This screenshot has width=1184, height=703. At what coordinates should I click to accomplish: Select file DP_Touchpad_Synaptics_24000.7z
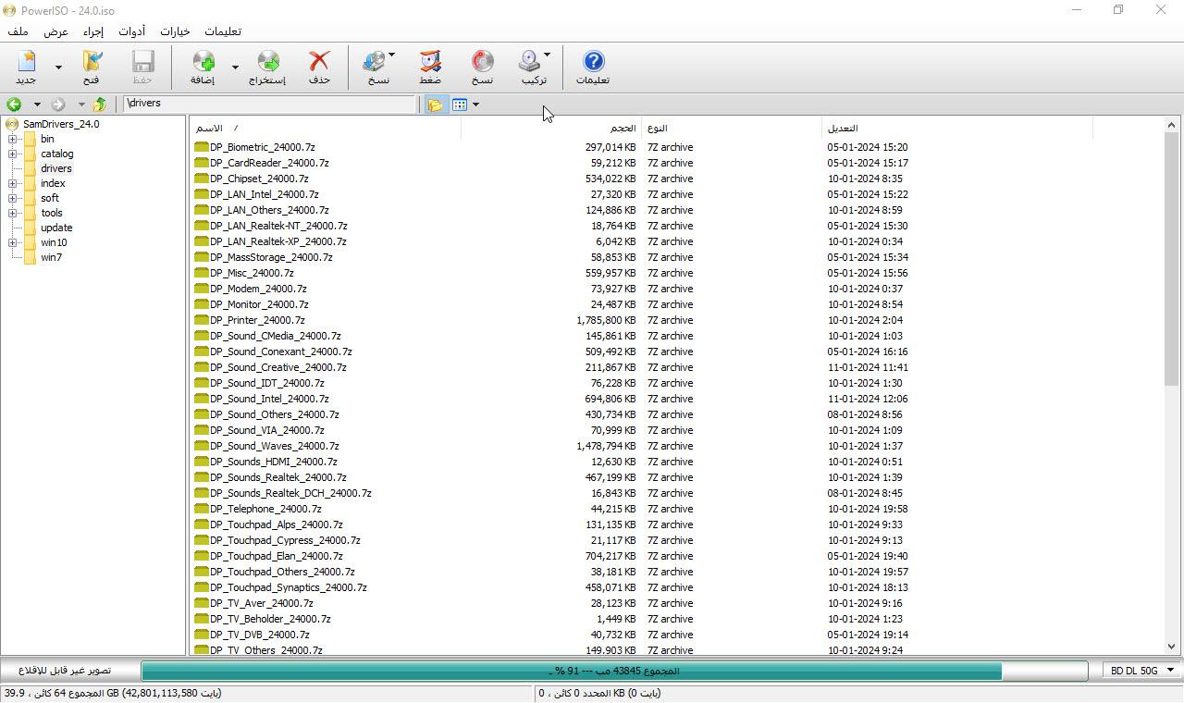tap(288, 587)
